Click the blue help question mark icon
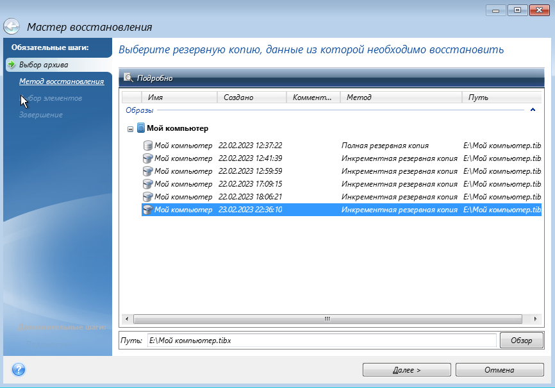The image size is (555, 388). click(x=19, y=369)
